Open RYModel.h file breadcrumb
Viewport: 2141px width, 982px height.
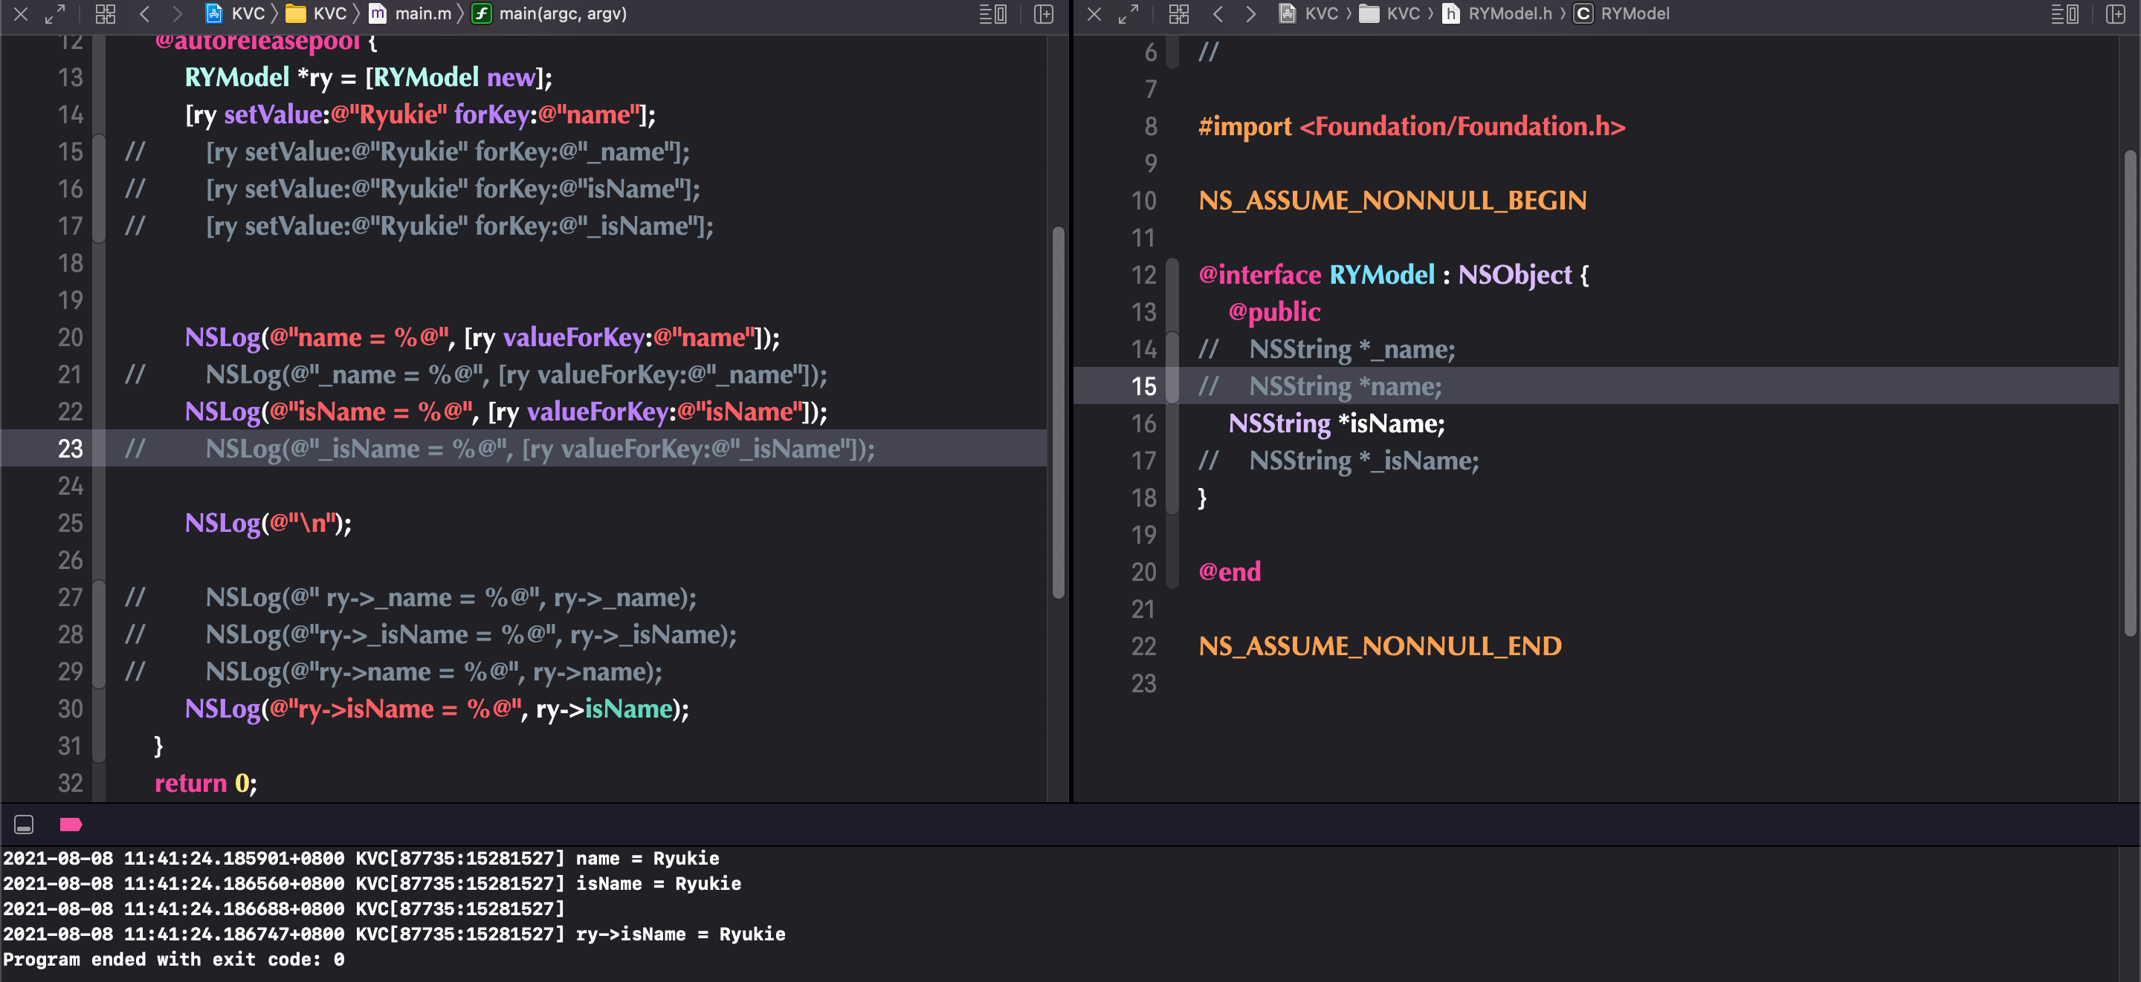coord(1497,14)
